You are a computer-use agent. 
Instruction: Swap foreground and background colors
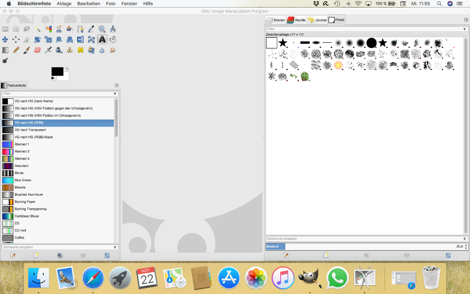point(67,69)
